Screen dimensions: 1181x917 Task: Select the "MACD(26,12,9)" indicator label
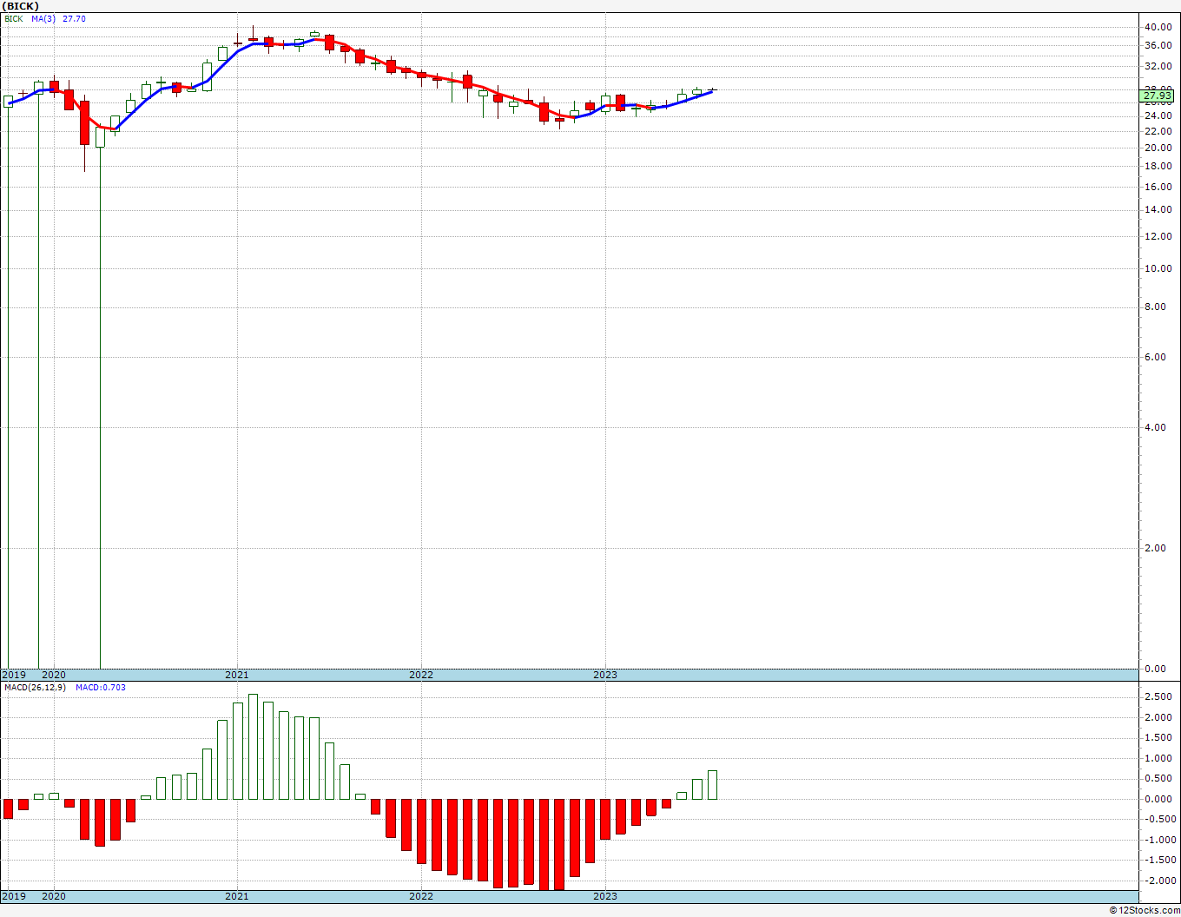pyautogui.click(x=35, y=687)
